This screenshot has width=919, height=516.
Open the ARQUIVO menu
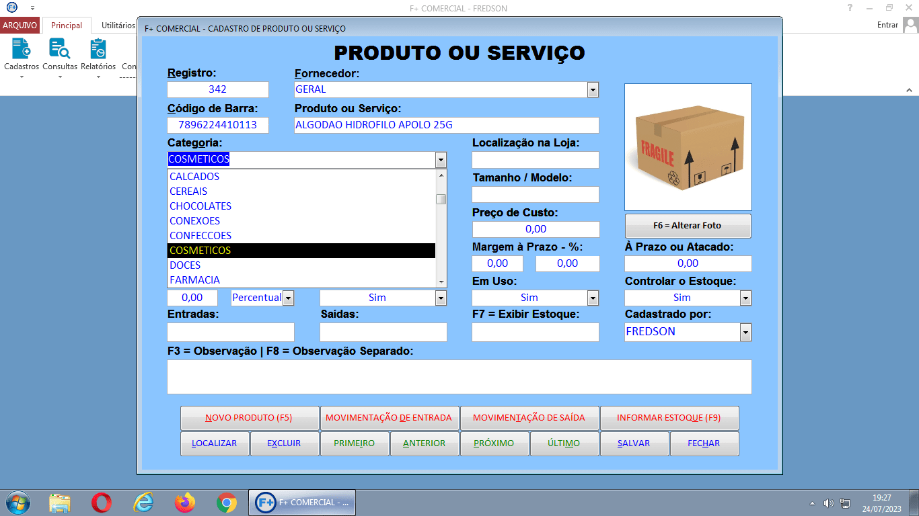pos(20,26)
